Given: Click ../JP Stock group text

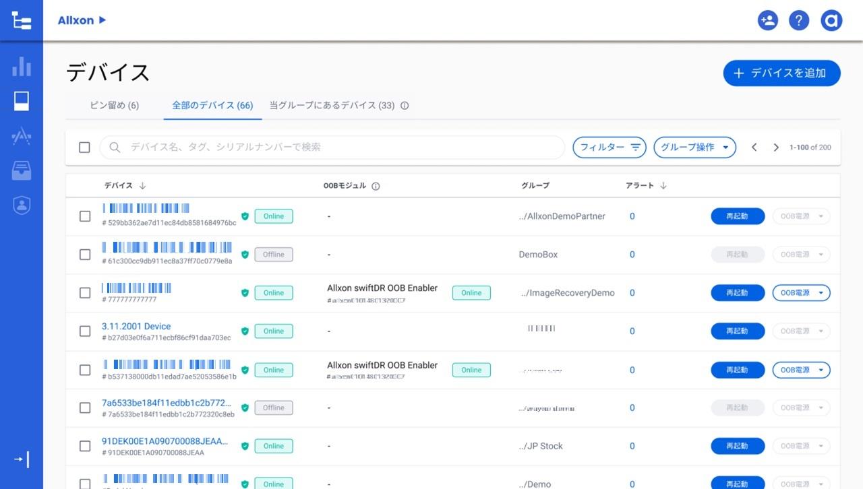Looking at the screenshot, I should coord(541,446).
